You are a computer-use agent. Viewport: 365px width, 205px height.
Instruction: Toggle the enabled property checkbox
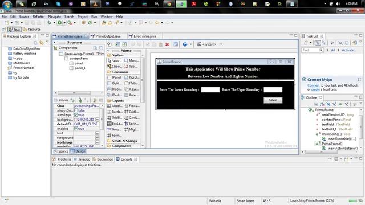76,129
